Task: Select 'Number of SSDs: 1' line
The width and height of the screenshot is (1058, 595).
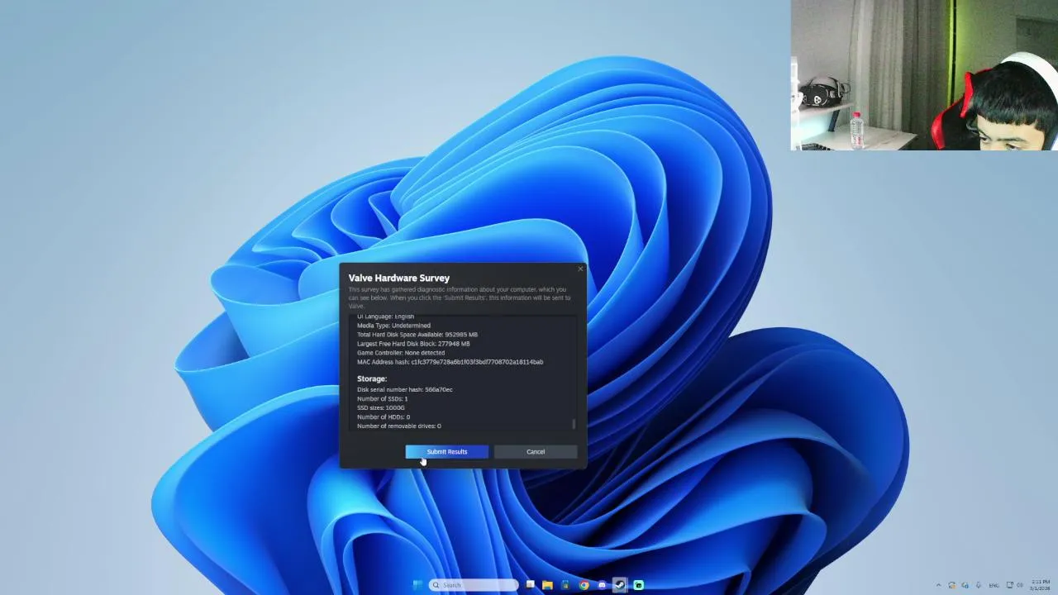Action: coord(382,398)
